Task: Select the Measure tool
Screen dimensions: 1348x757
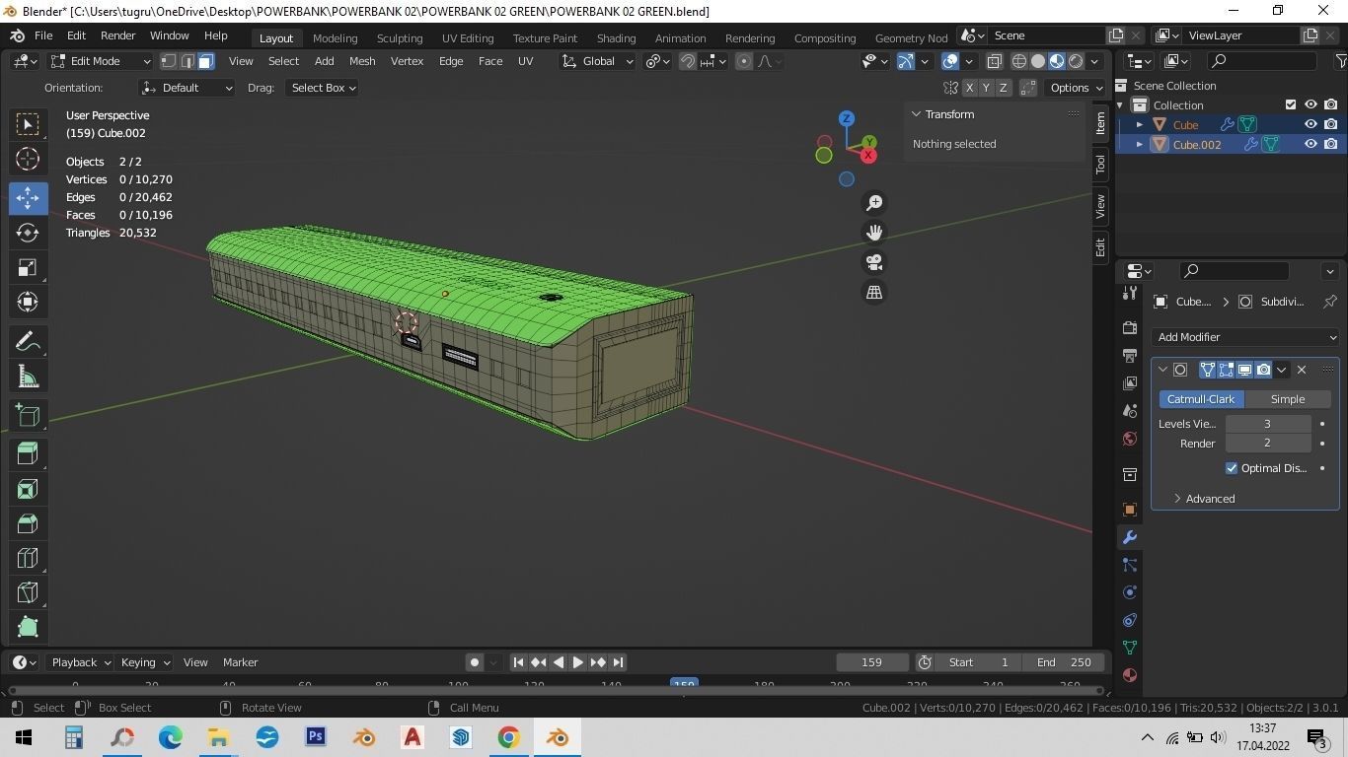Action: click(x=28, y=377)
